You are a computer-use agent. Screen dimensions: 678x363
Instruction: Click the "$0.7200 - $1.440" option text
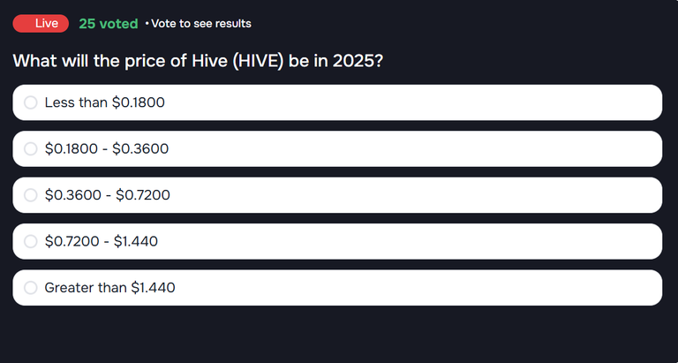(101, 241)
